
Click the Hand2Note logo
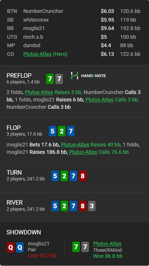coord(88,76)
